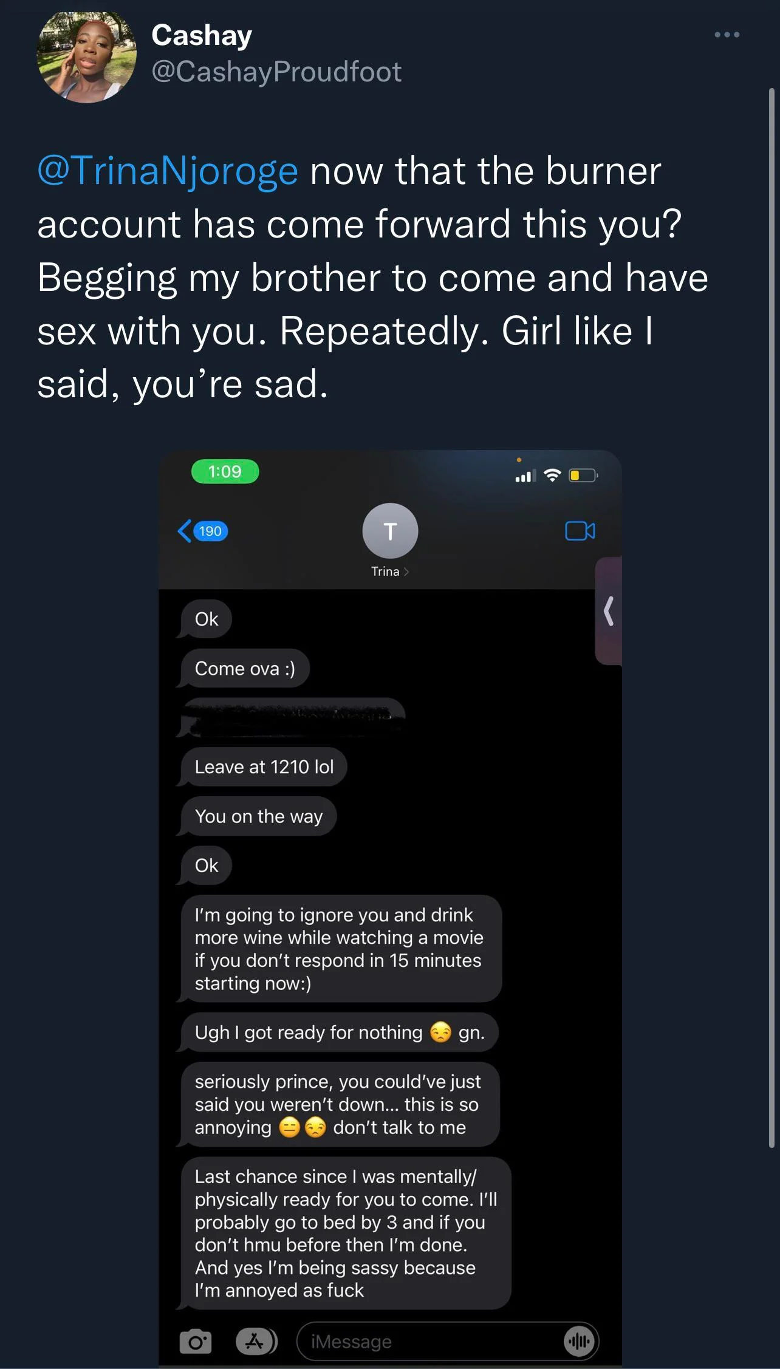Expand Trina contact details chevron
This screenshot has height=1369, width=780.
click(406, 572)
